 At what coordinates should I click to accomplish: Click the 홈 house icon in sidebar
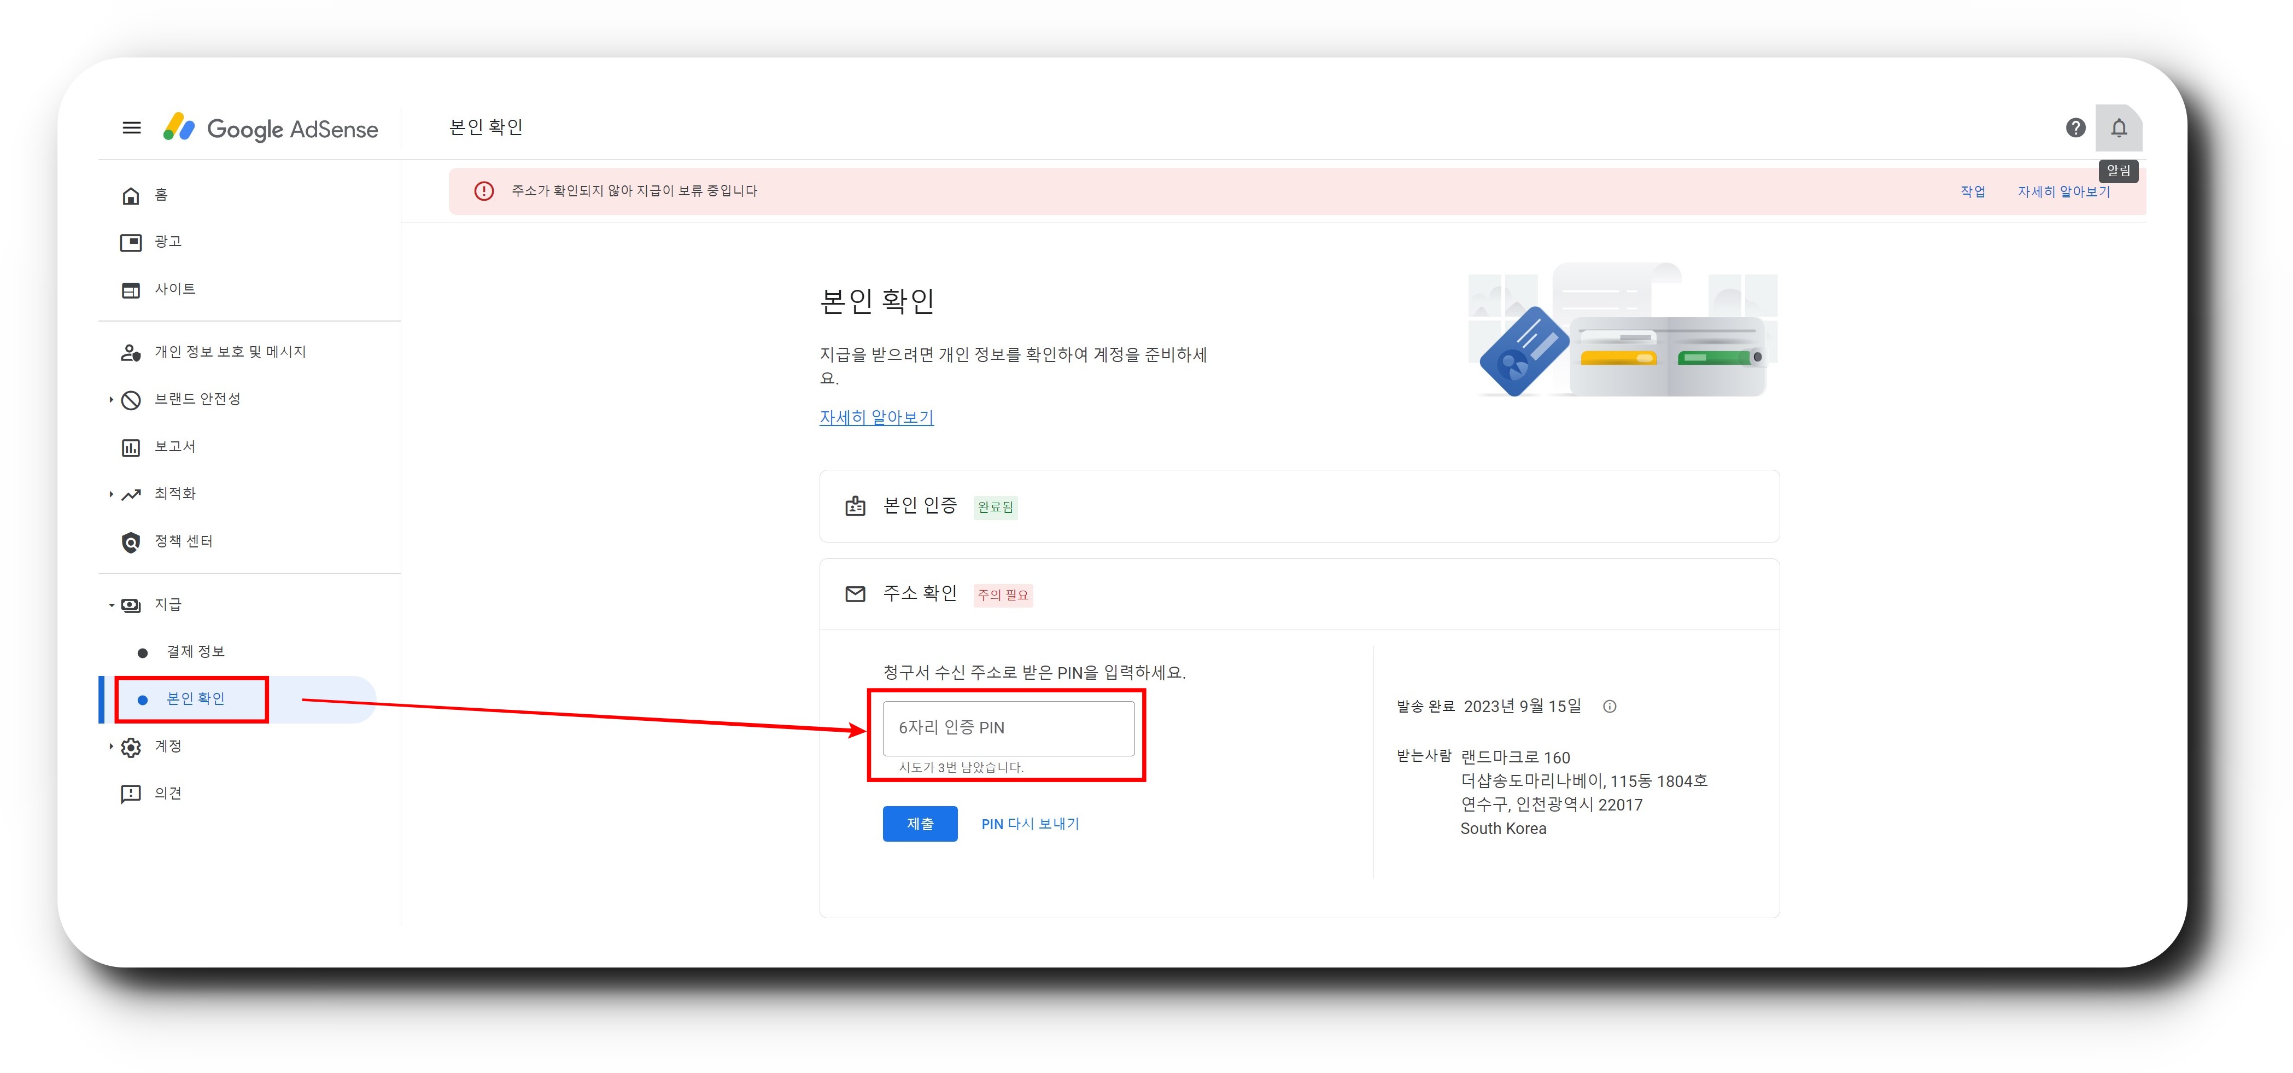tap(131, 195)
